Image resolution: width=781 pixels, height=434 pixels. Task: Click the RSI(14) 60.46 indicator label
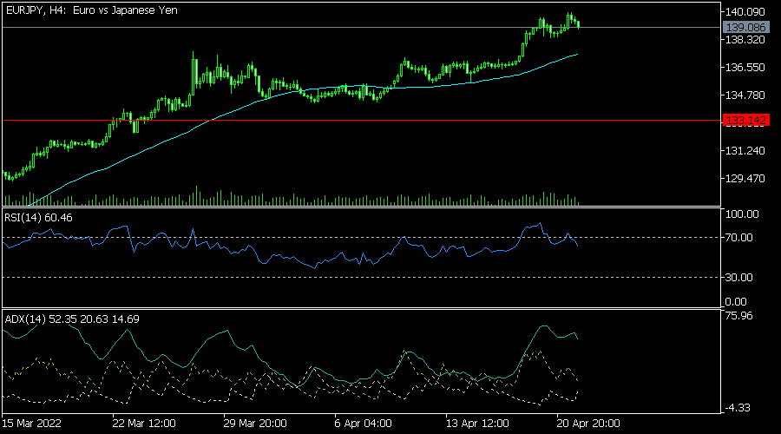pos(38,218)
